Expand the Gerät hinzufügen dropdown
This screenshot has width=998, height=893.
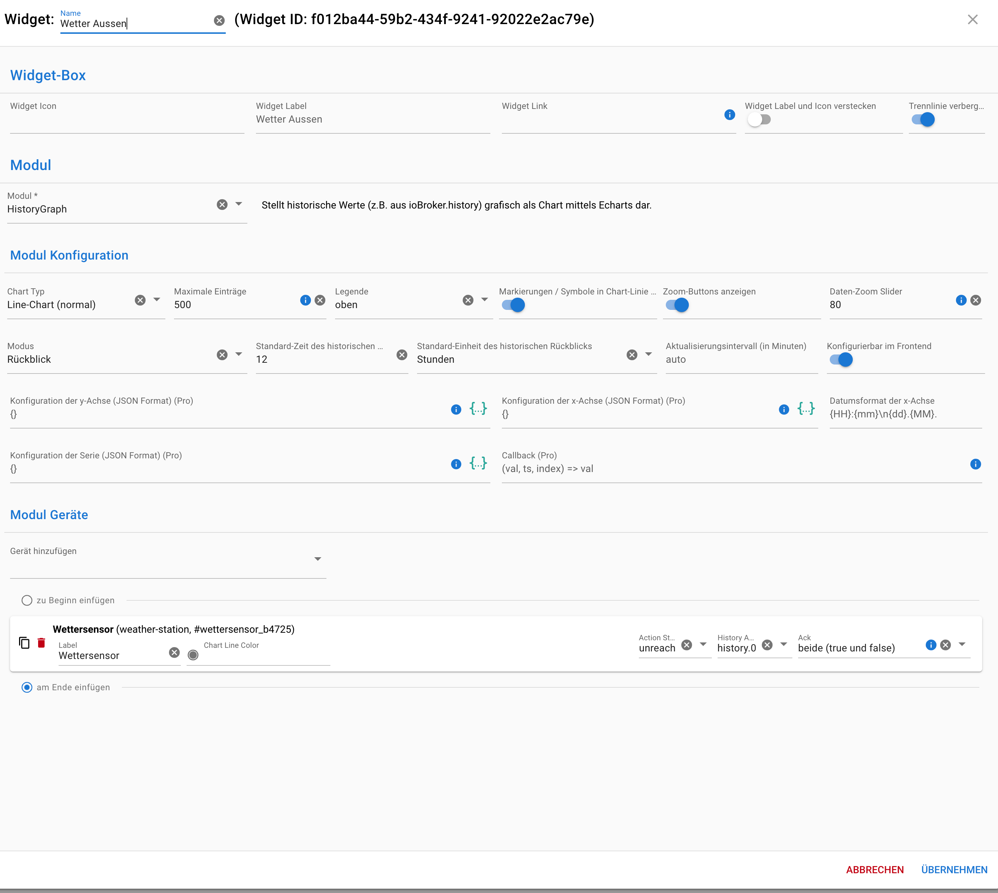[x=317, y=559]
